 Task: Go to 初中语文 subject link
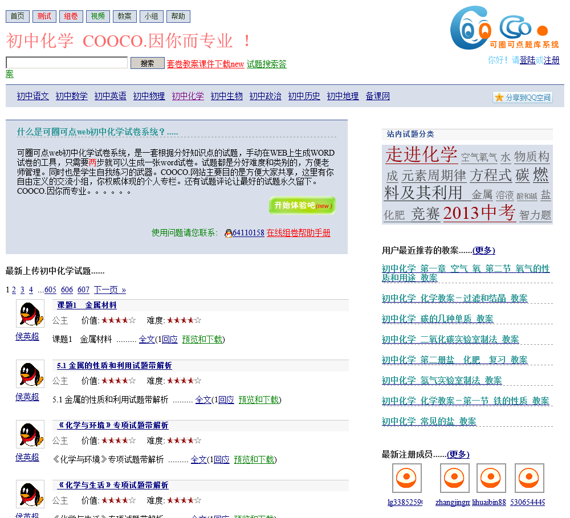click(x=33, y=96)
